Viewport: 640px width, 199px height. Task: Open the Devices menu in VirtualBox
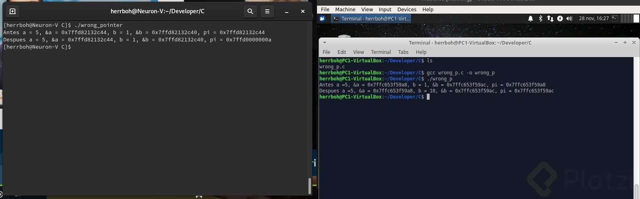pyautogui.click(x=407, y=9)
